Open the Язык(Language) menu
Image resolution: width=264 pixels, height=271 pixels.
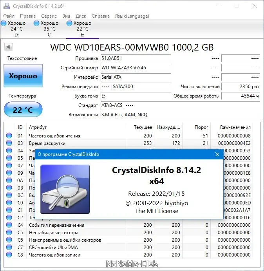132,16
